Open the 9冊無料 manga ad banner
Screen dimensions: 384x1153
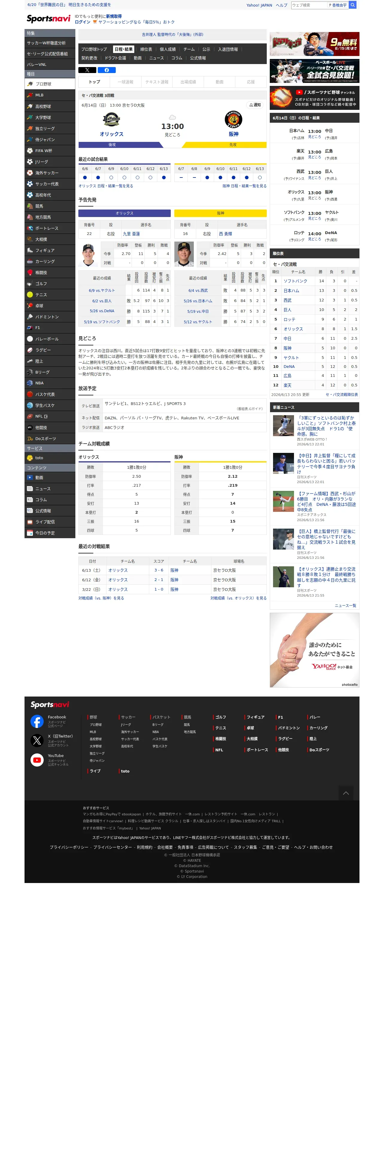pyautogui.click(x=314, y=44)
